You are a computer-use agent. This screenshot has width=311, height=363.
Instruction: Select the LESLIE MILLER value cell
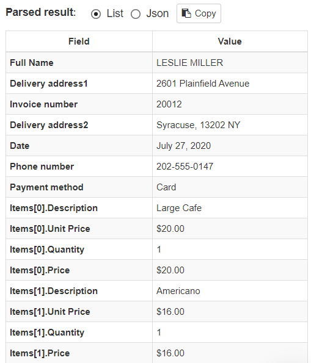coord(230,63)
